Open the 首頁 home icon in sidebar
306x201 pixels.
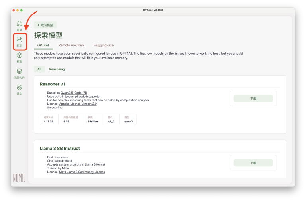point(19,25)
